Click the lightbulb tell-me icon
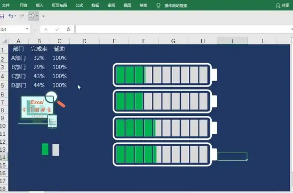293x193 pixels. pyautogui.click(x=158, y=5)
